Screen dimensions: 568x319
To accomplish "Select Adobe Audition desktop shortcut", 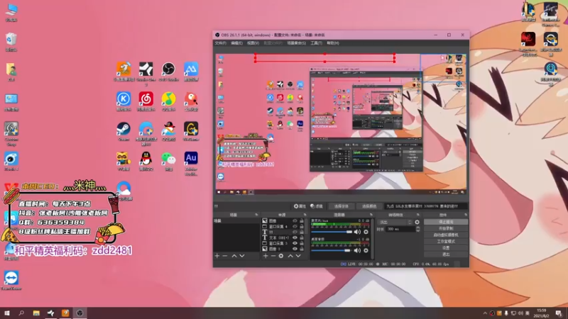I will 191,164.
